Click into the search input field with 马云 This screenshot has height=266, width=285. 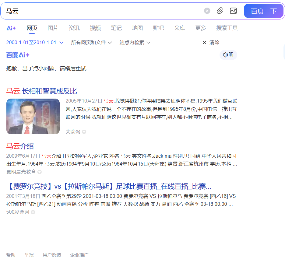click(x=104, y=11)
